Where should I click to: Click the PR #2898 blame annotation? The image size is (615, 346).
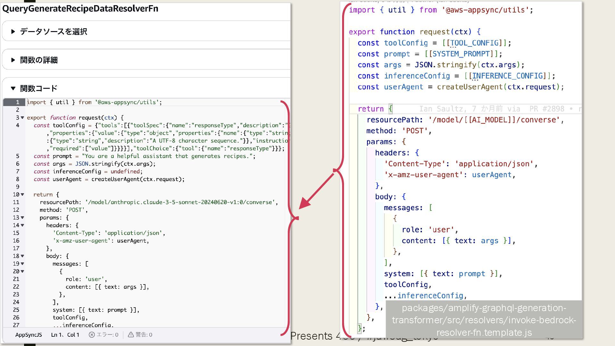(x=546, y=109)
